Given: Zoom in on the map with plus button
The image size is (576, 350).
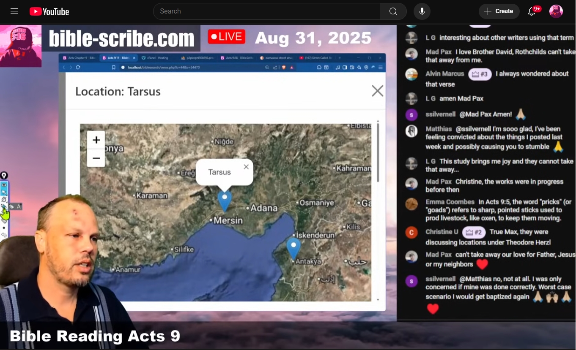Looking at the screenshot, I should click(x=96, y=140).
